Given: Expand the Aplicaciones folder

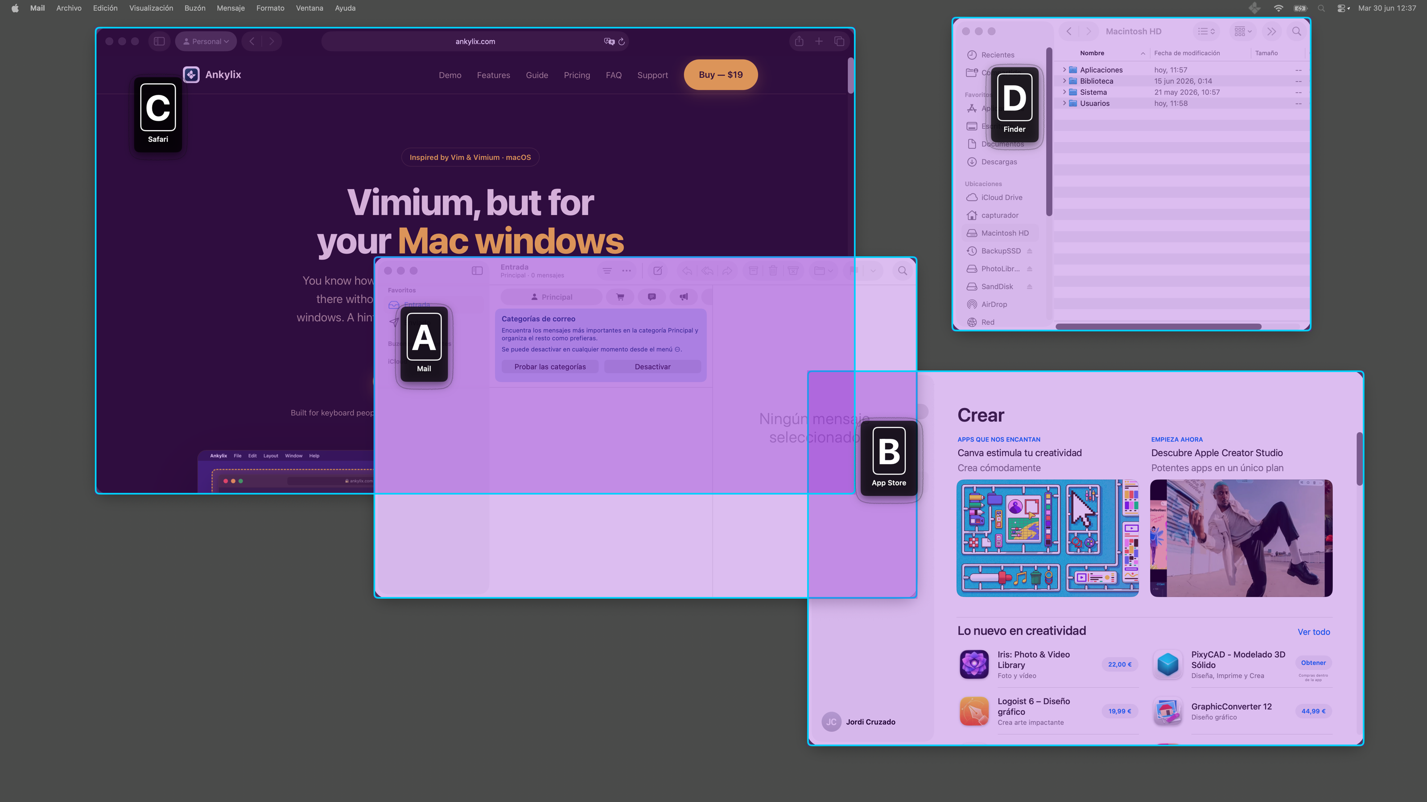Looking at the screenshot, I should (x=1064, y=70).
